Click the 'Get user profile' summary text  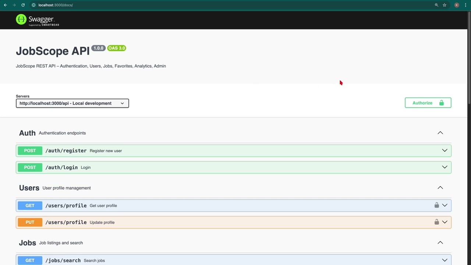pos(103,206)
